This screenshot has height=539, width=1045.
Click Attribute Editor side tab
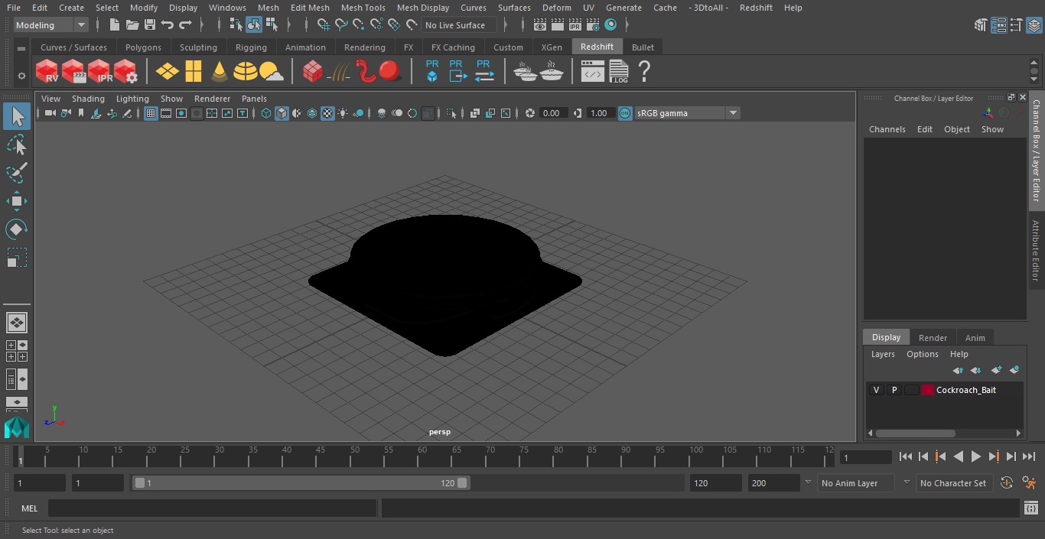click(1037, 251)
